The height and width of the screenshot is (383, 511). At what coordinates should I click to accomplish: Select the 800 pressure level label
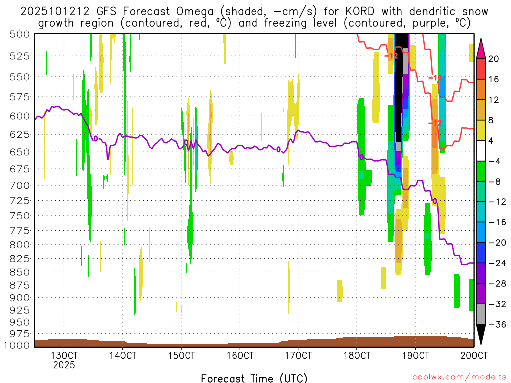click(x=19, y=245)
